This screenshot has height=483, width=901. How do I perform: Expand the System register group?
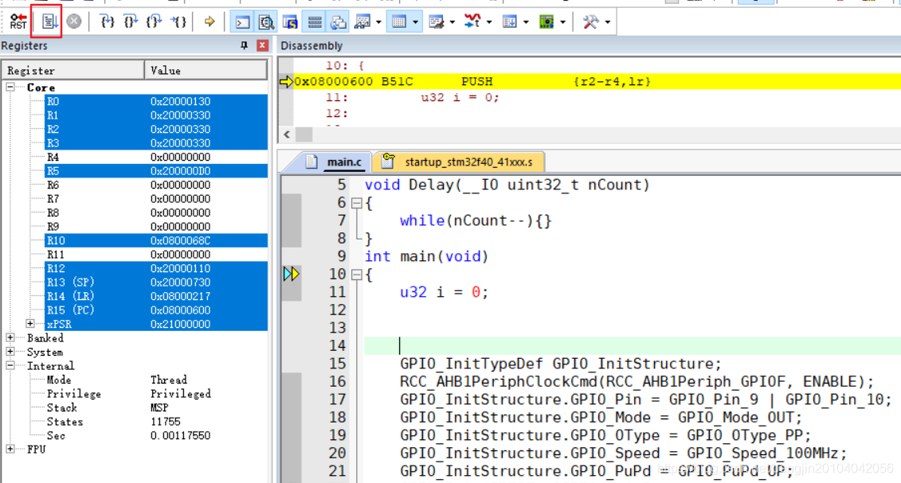[x=10, y=351]
